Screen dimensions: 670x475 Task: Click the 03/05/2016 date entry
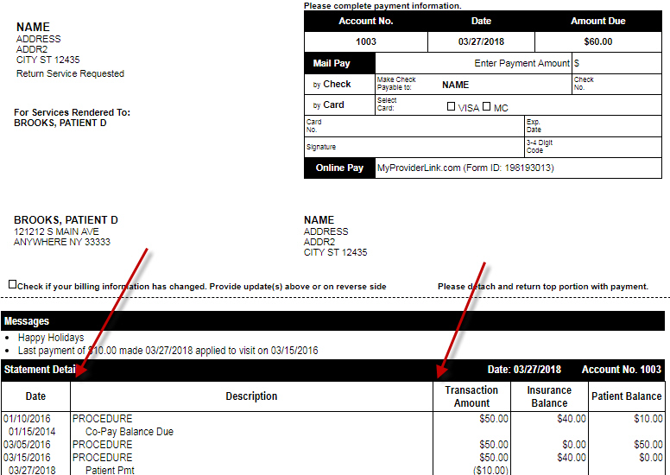[27, 445]
